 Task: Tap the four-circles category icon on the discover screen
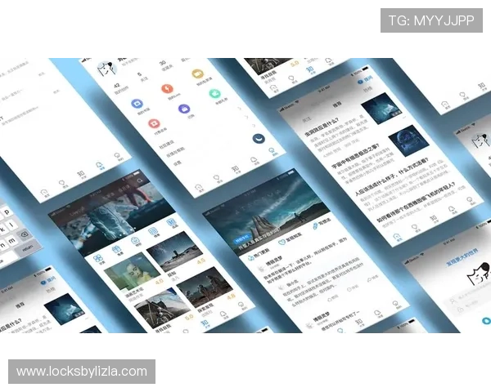pyautogui.click(x=98, y=259)
